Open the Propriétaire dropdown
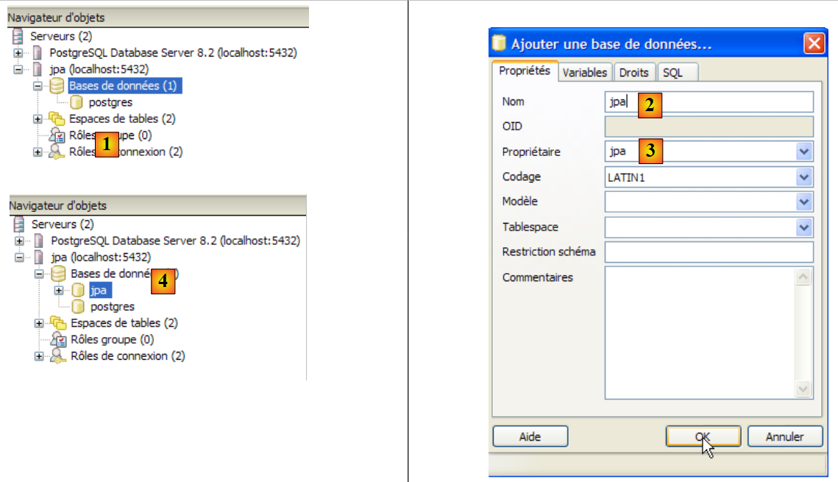The width and height of the screenshot is (838, 482). (x=803, y=152)
